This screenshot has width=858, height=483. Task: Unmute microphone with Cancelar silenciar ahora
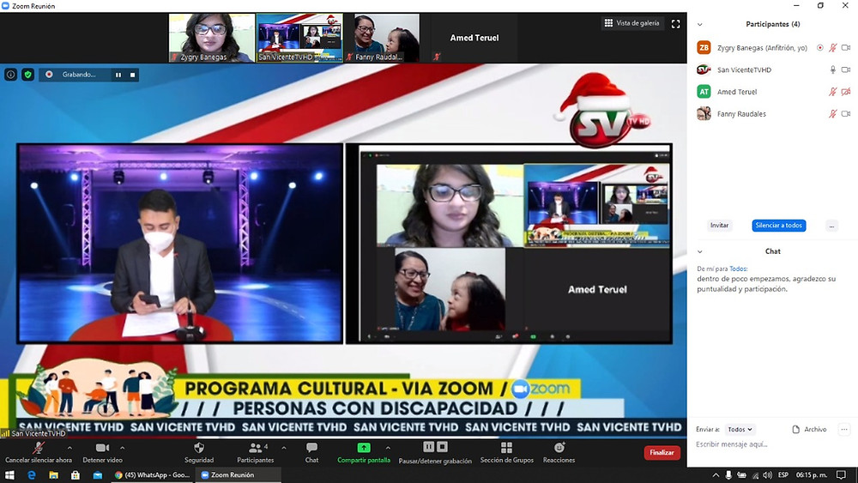tap(39, 452)
